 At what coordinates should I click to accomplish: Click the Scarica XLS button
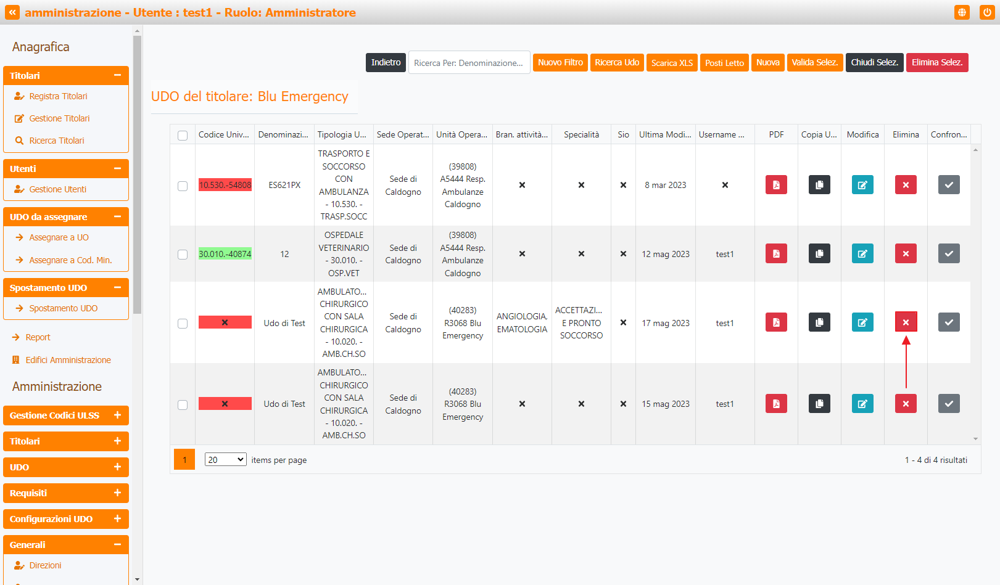click(x=671, y=63)
